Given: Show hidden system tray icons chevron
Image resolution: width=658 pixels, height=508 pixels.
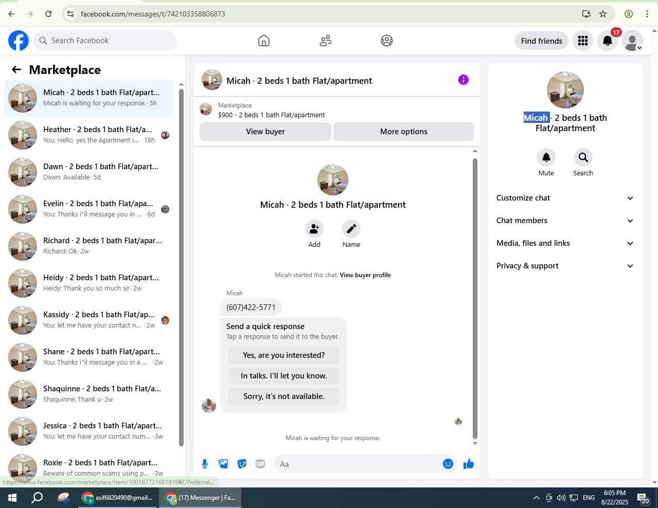Looking at the screenshot, I should pos(536,498).
